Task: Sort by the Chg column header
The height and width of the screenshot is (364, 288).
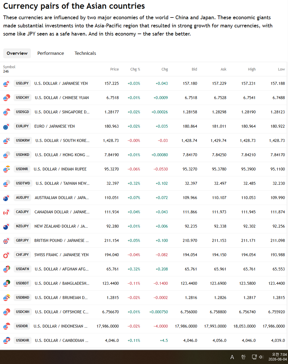Action: [x=165, y=69]
